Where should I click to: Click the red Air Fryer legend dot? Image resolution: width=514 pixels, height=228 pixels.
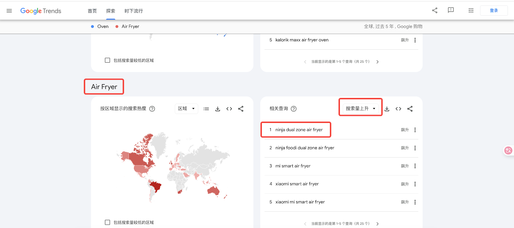tap(117, 27)
